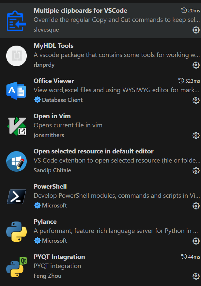The width and height of the screenshot is (201, 286).
Task: Open manage gear for MyHDL Tools
Action: tap(196, 65)
